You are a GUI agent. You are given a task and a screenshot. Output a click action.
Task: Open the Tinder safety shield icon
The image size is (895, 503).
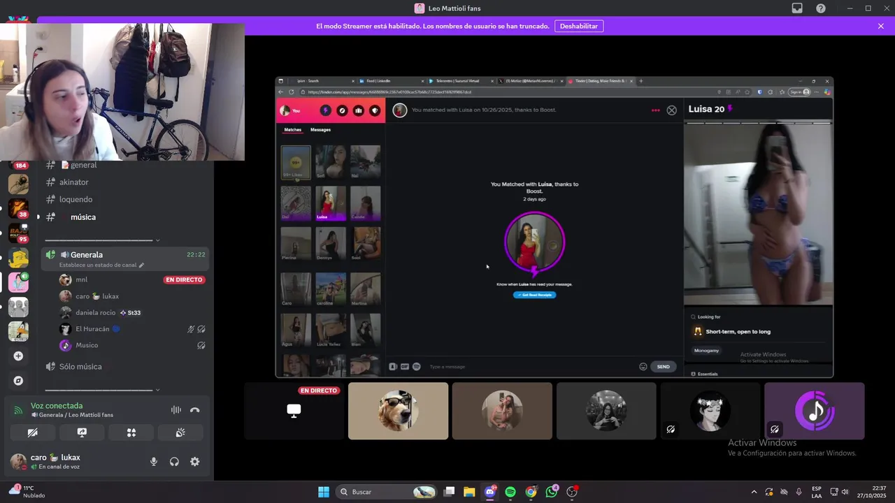click(375, 110)
